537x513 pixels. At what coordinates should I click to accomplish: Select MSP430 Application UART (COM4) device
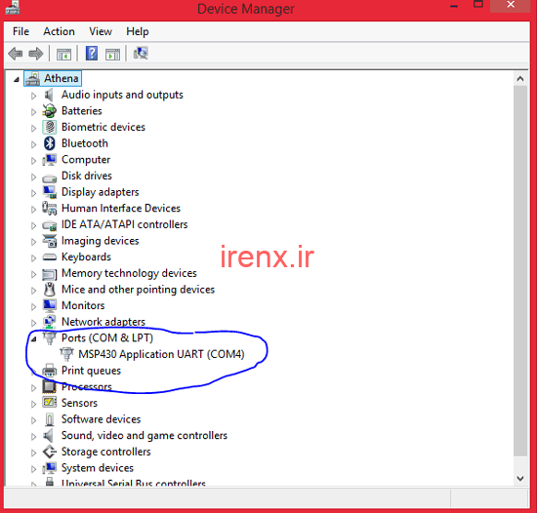[161, 354]
